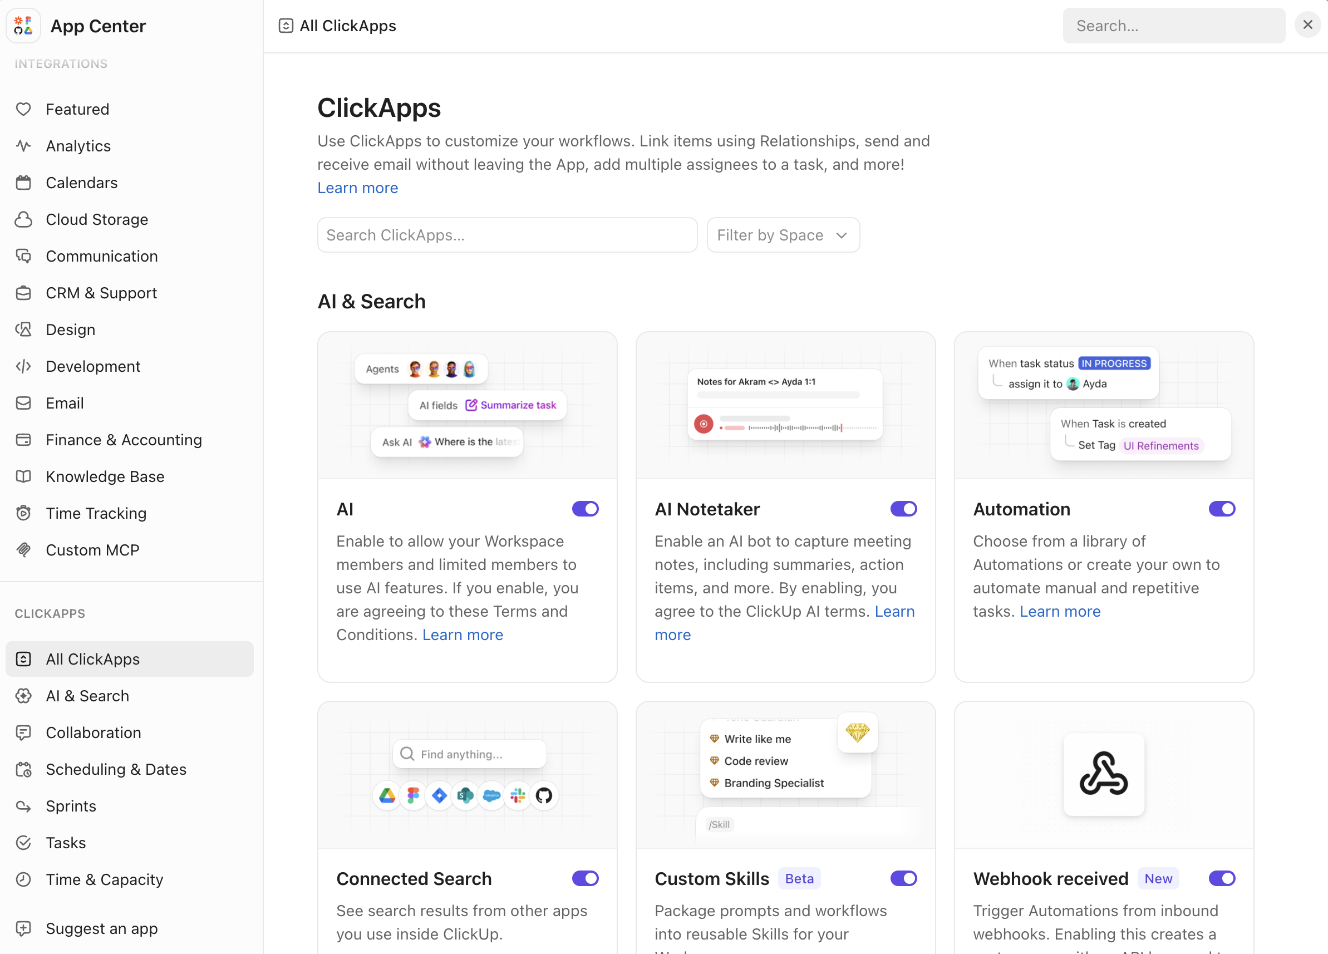Open Learn more link in Automation card
Screen dimensions: 1328x954
(1060, 611)
